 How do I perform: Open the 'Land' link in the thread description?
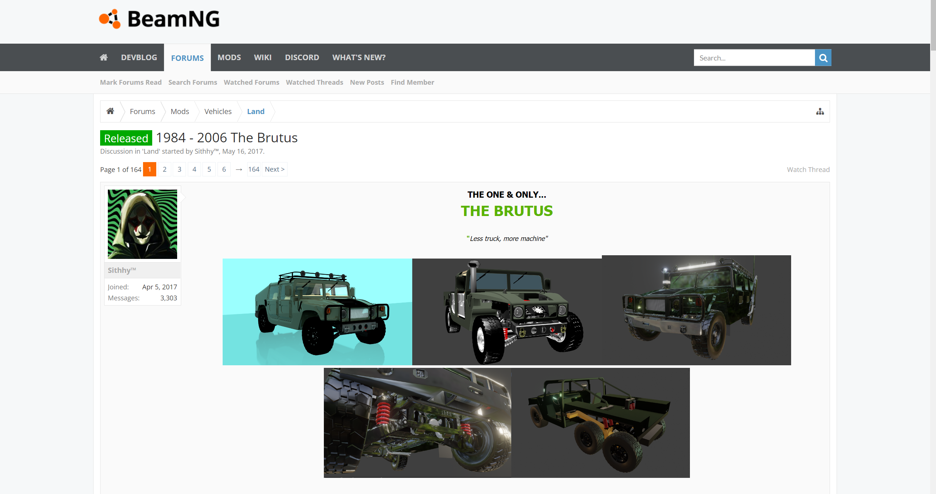point(151,151)
